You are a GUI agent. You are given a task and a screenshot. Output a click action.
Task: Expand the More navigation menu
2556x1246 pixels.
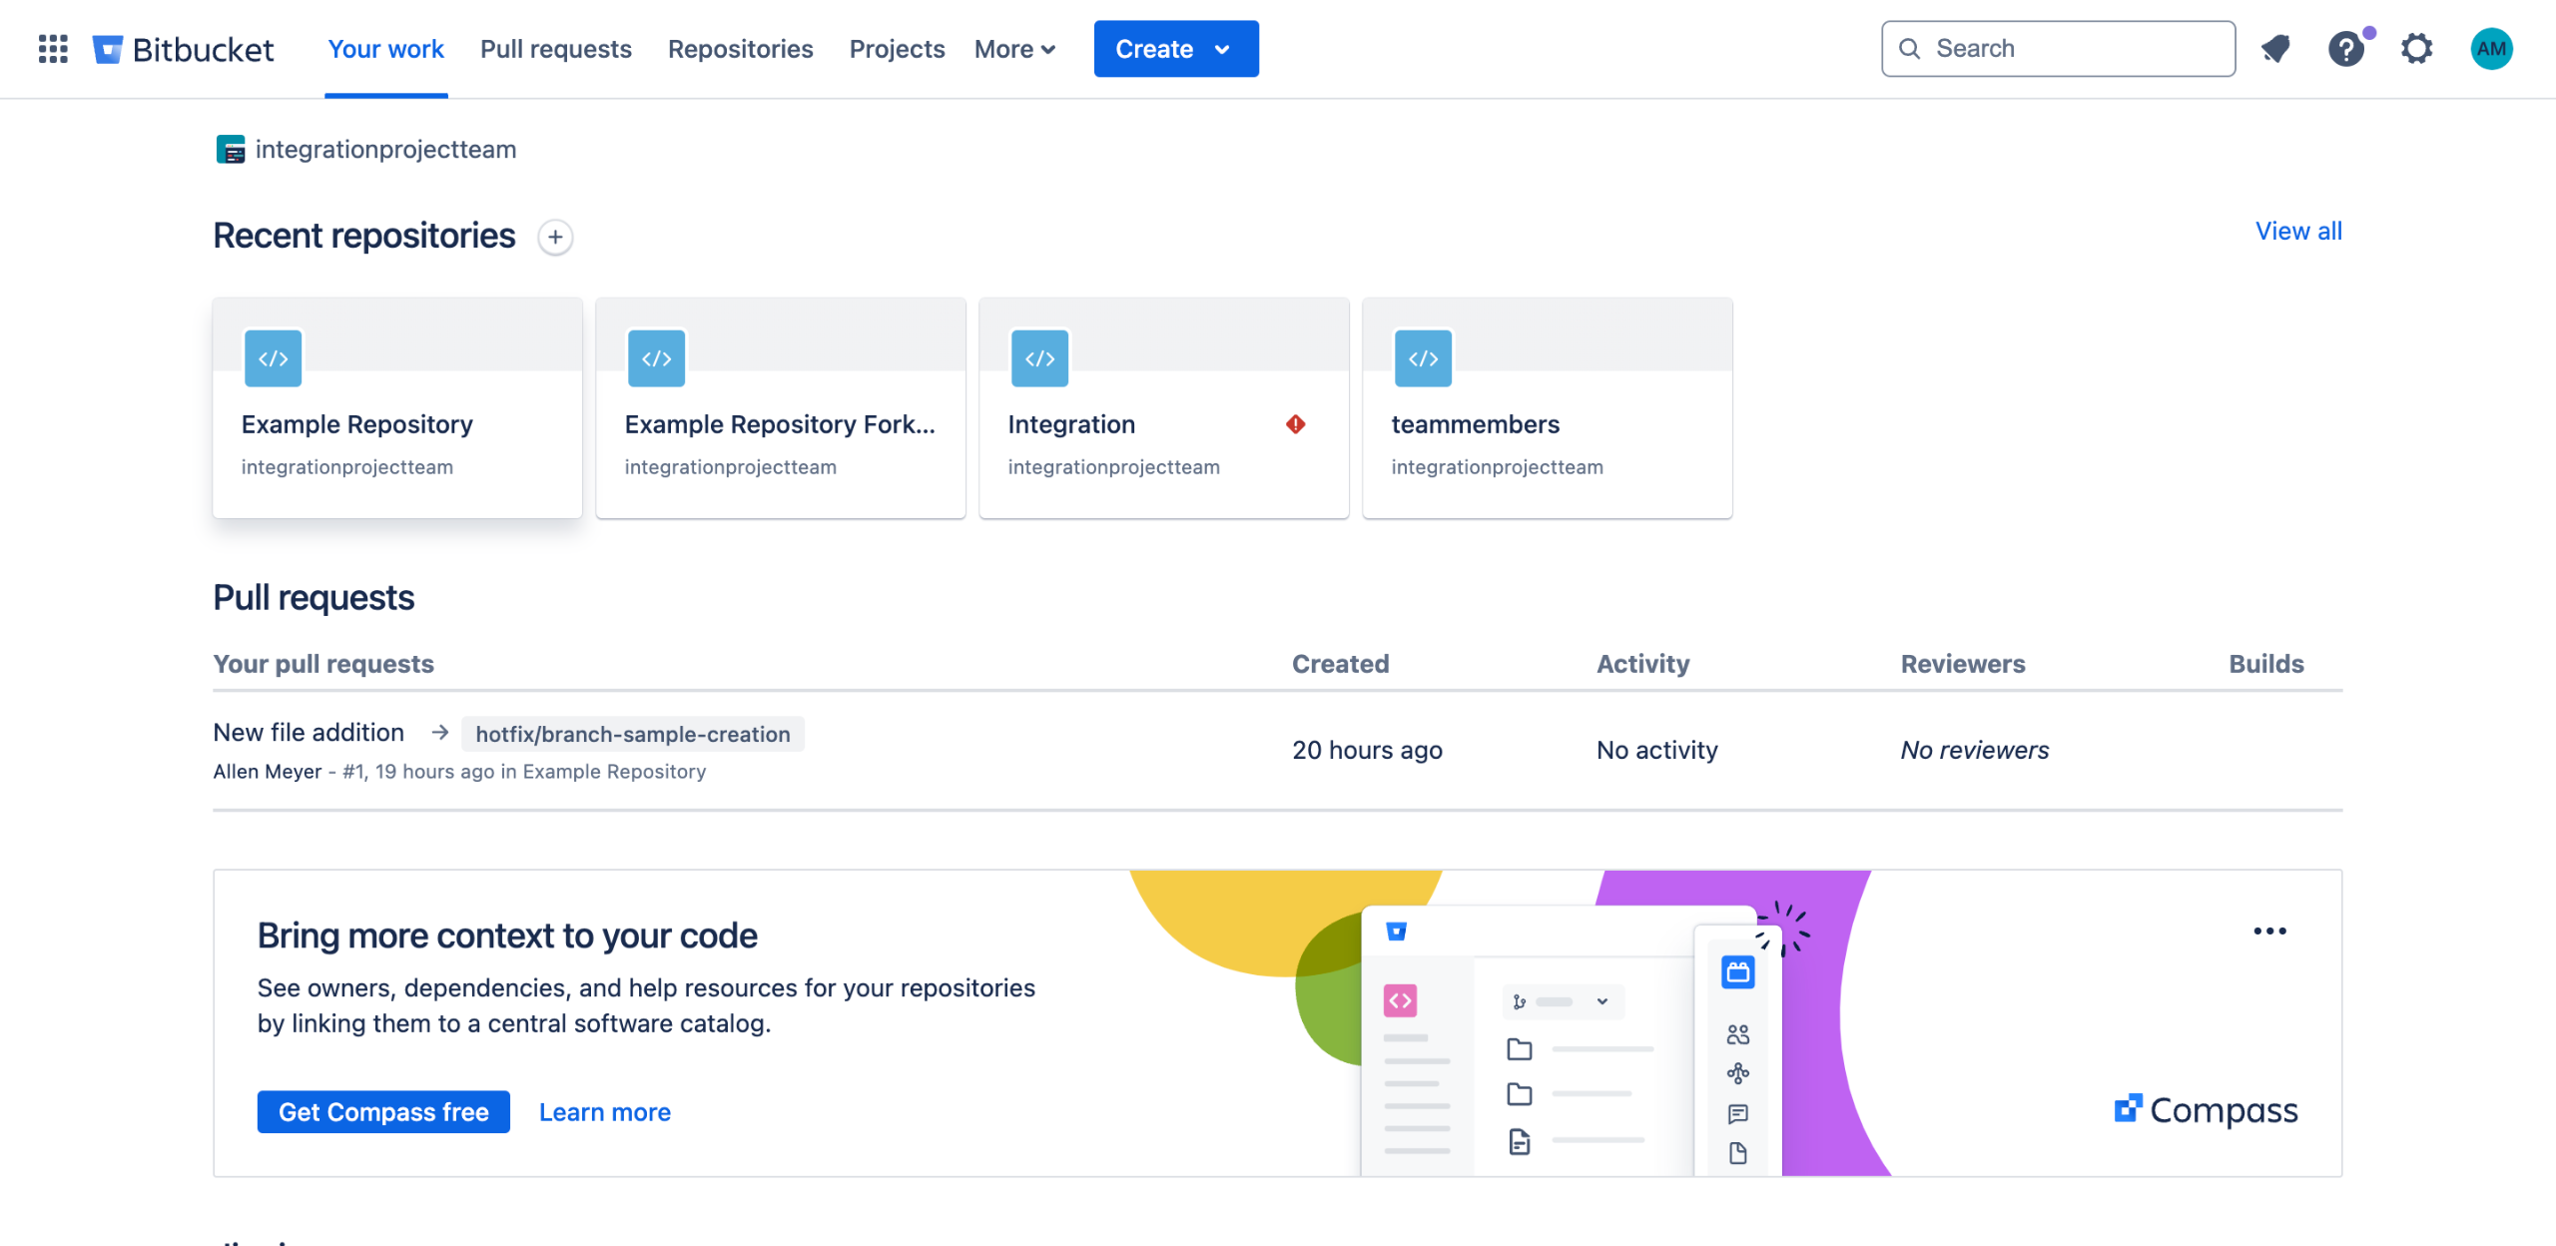coord(1013,48)
